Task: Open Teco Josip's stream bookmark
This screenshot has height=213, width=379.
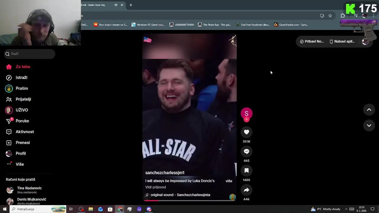Action: (110, 25)
